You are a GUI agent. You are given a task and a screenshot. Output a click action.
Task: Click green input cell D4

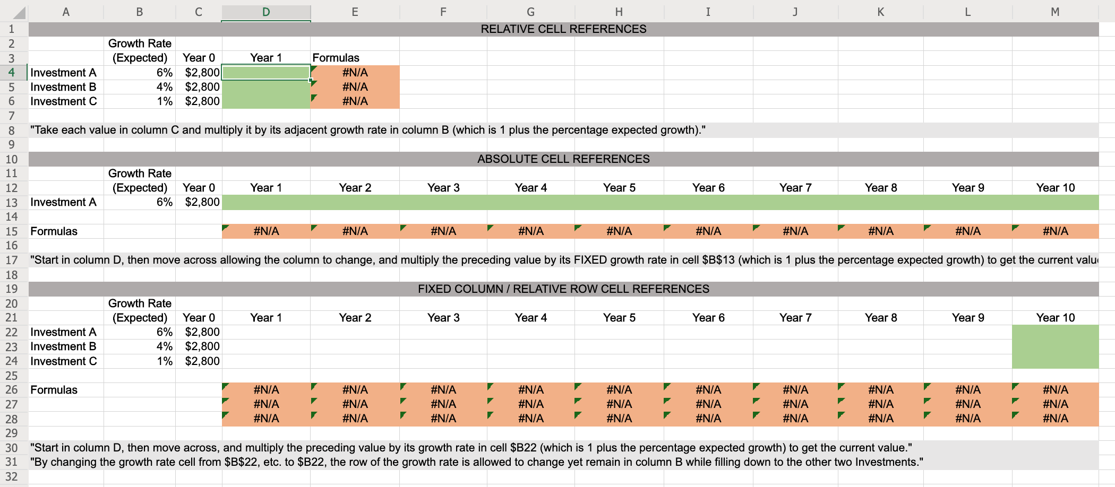coord(266,73)
